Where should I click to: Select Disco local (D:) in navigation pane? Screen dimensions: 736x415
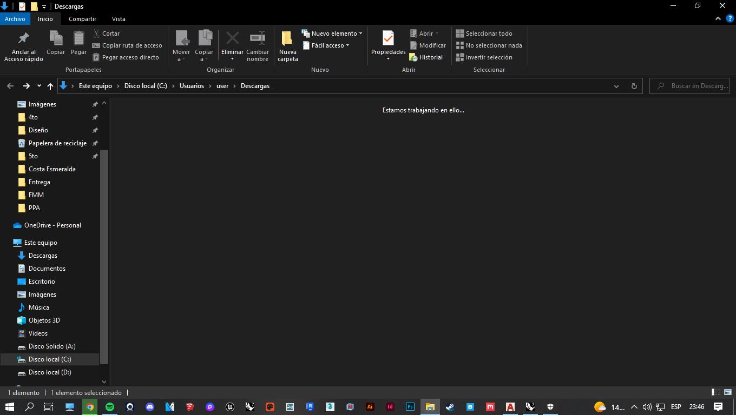pos(50,372)
